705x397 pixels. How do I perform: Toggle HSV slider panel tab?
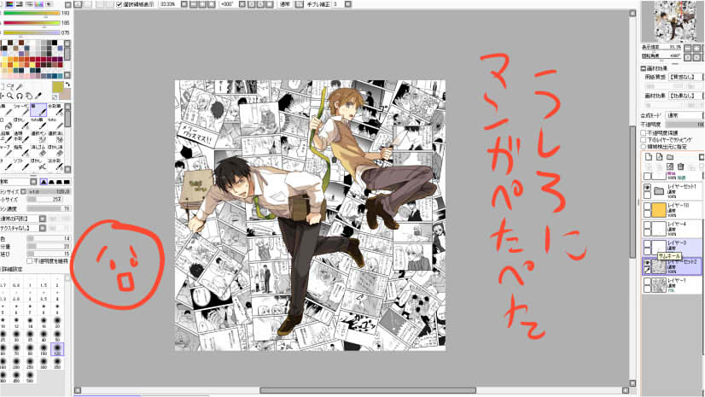[x=20, y=4]
